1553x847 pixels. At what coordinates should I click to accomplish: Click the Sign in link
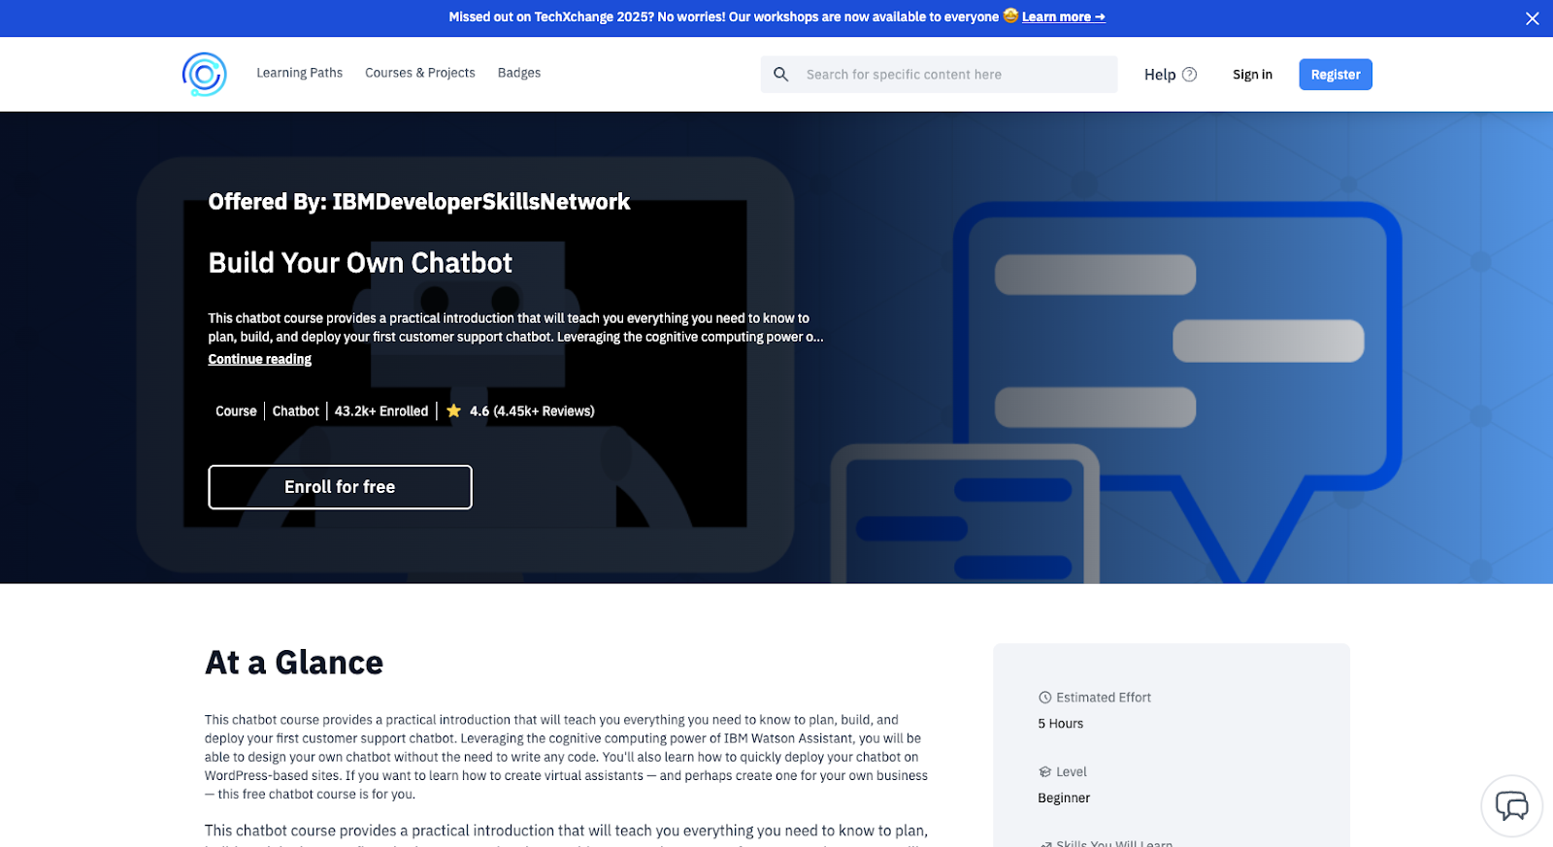[x=1252, y=75]
